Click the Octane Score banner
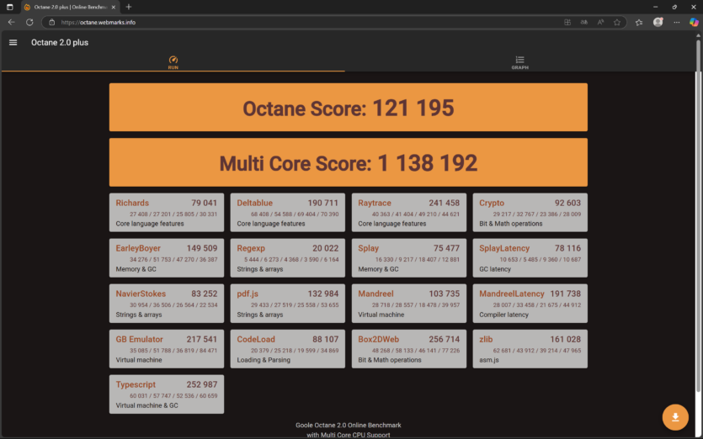 pos(349,107)
